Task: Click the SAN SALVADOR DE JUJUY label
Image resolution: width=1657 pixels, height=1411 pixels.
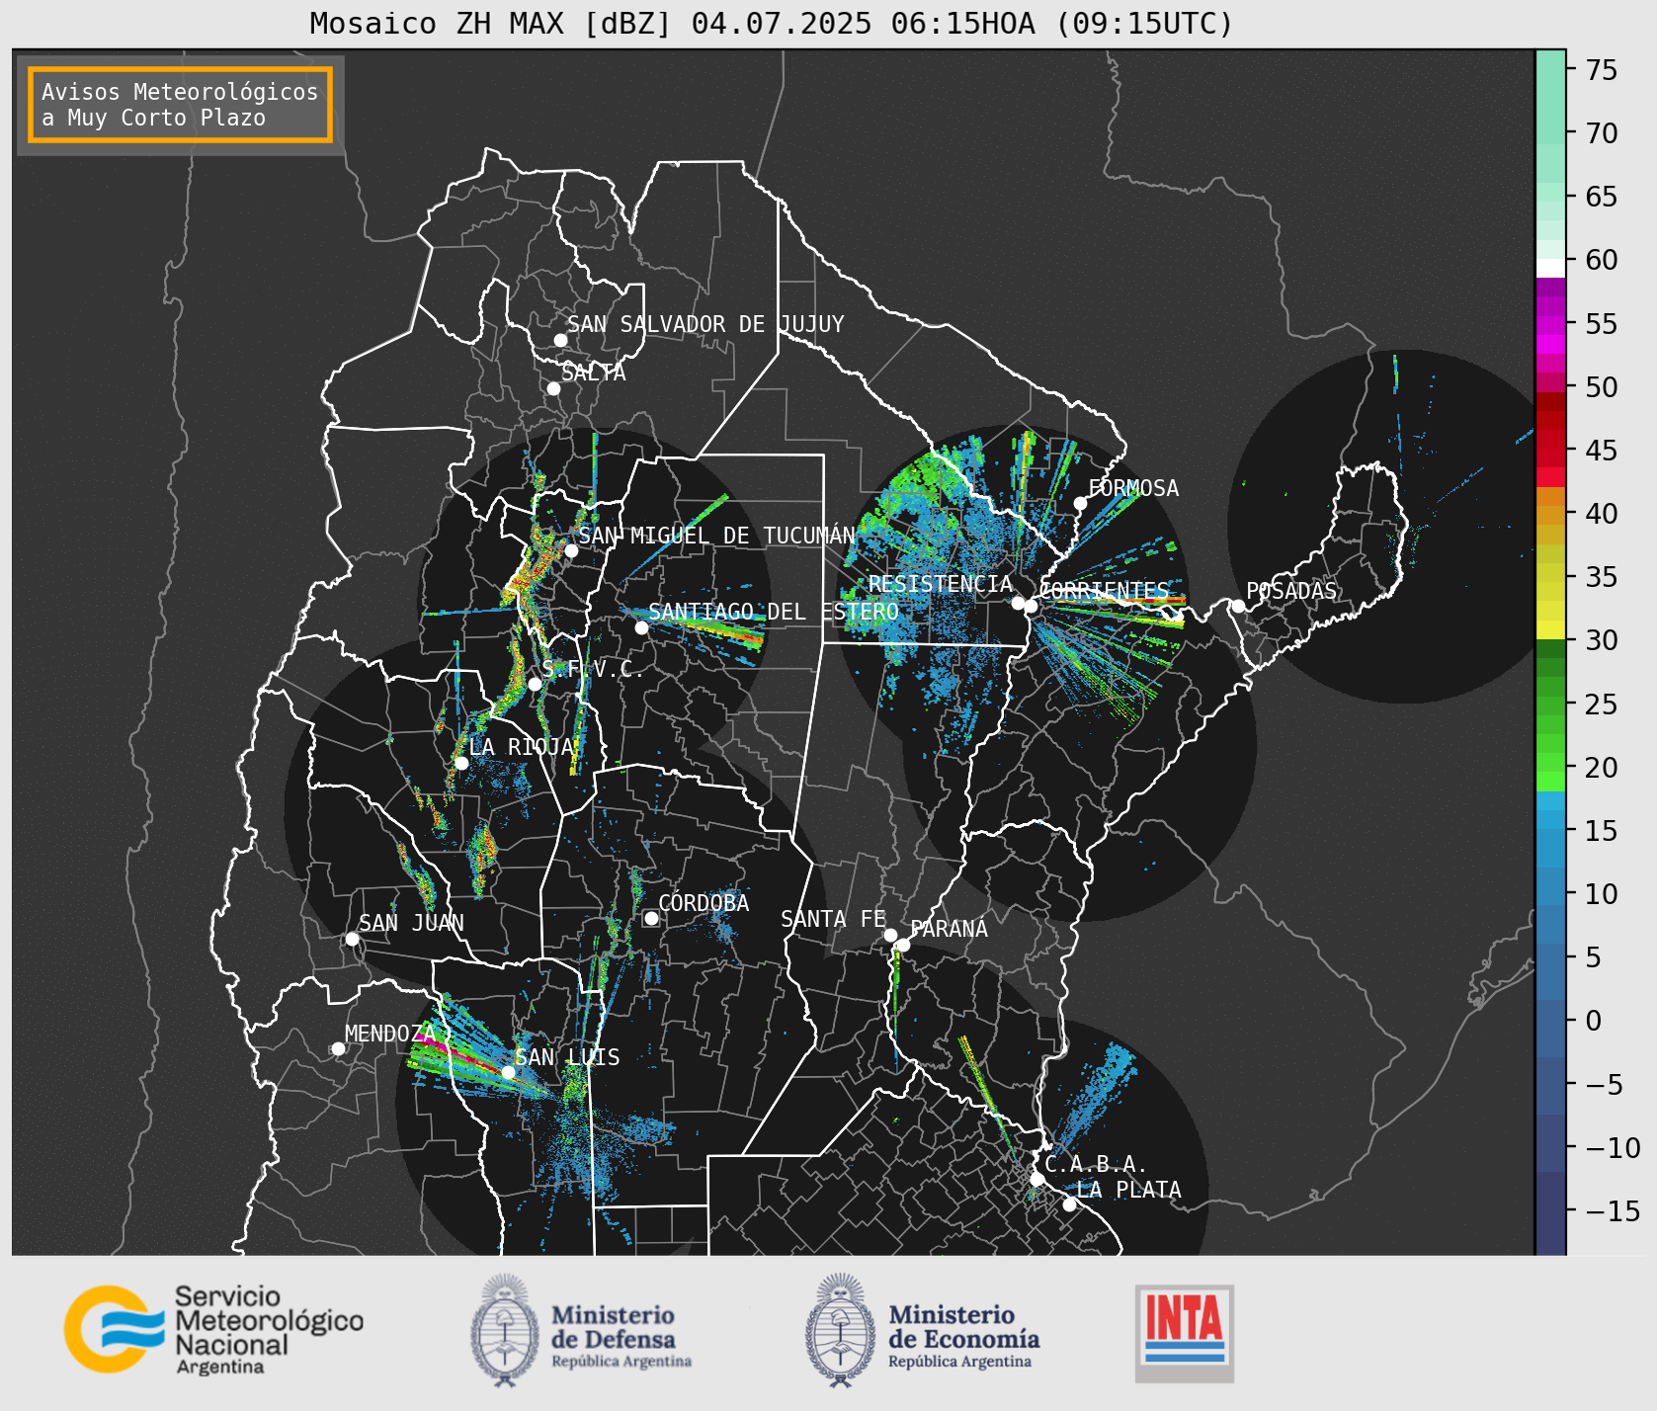Action: [x=705, y=324]
